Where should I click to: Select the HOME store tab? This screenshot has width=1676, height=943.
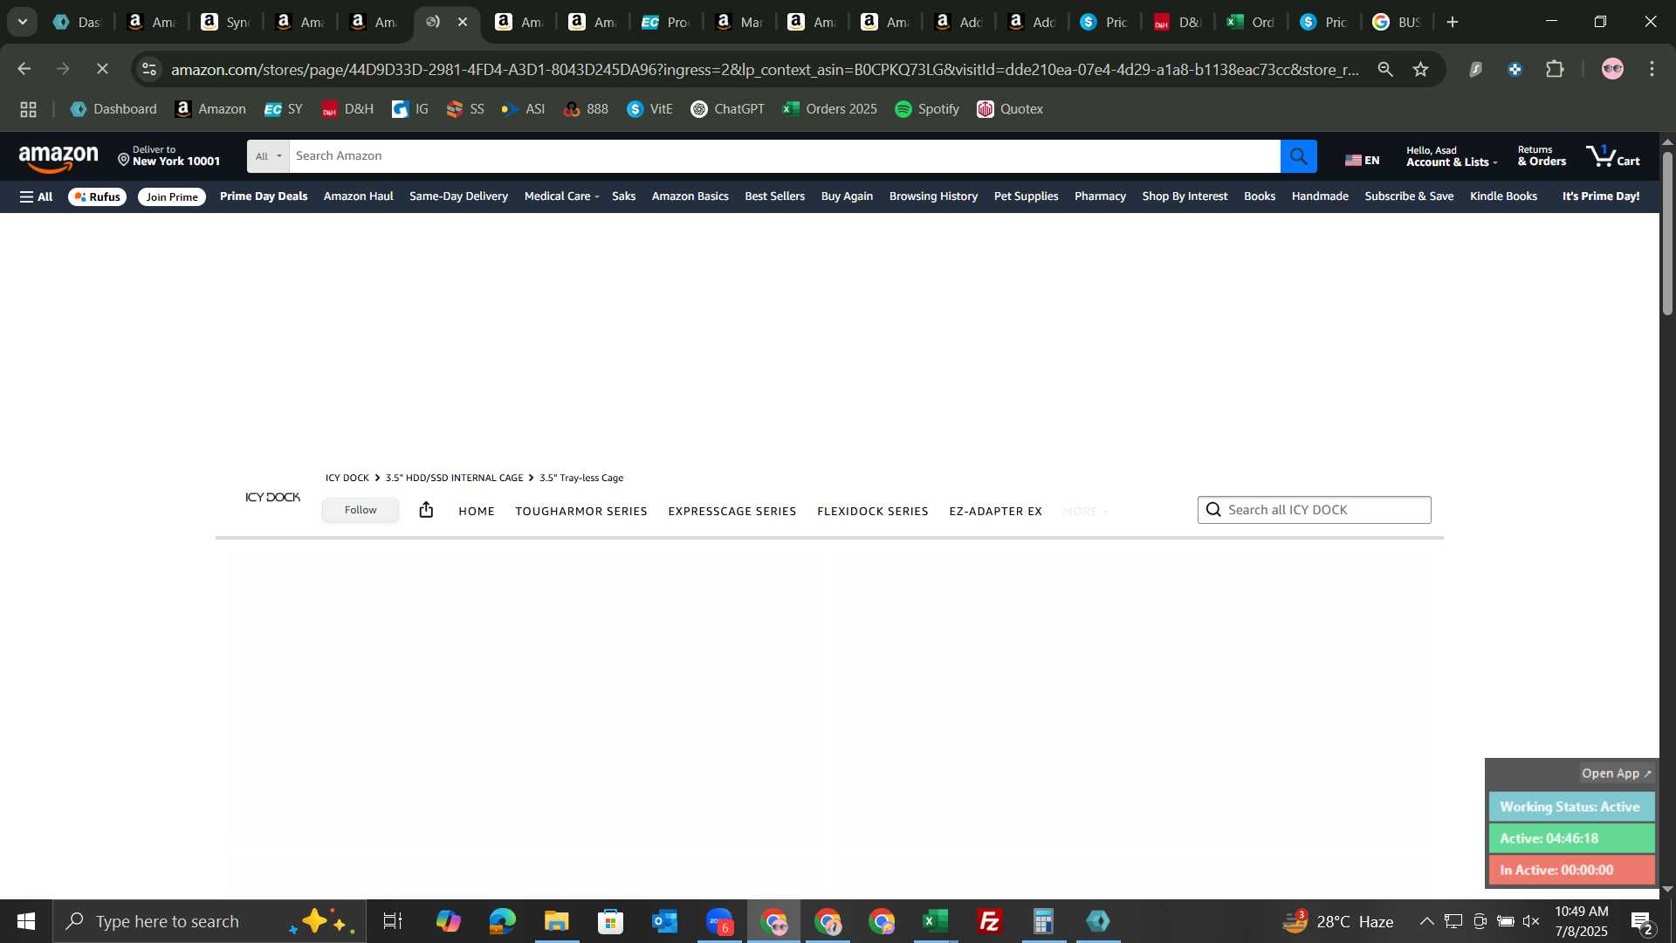[477, 512]
